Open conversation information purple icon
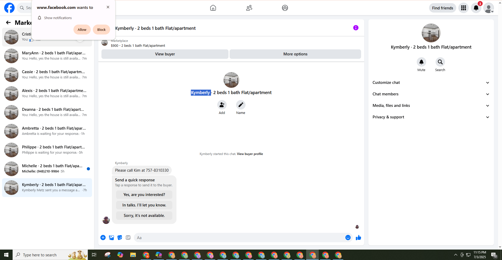Screen dimensions: 502x260 point(356,28)
